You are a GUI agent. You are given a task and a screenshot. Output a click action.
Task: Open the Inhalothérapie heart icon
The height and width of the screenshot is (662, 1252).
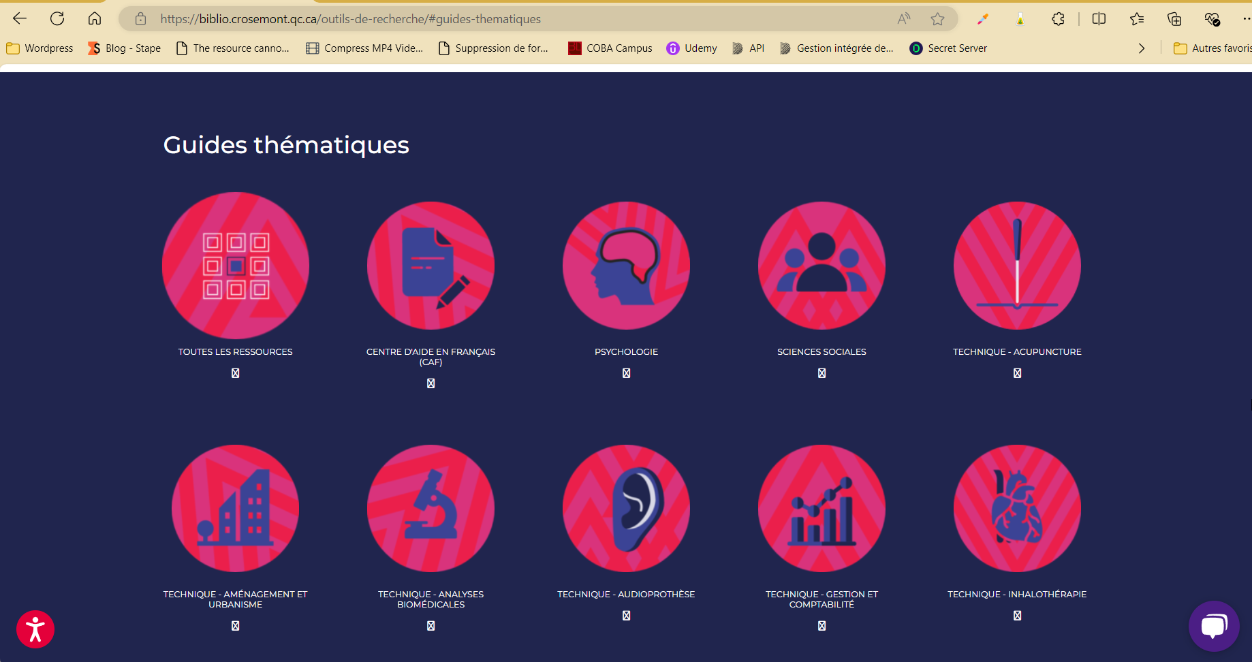(x=1017, y=508)
